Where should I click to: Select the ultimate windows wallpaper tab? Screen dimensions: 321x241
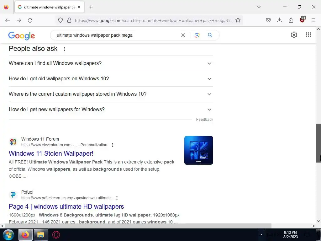(x=49, y=7)
